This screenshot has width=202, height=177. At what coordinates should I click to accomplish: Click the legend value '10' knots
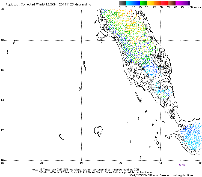pyautogui.click(x=133, y=7)
